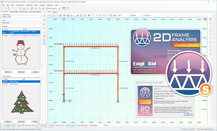Click the Save project floppy icon
This screenshot has height=131, width=217.
9,8
